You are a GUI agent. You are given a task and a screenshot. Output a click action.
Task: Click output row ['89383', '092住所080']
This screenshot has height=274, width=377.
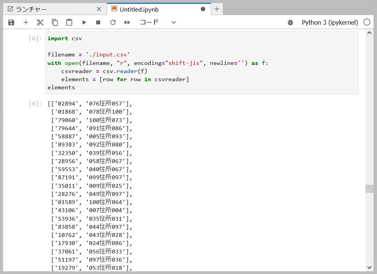click(x=92, y=145)
